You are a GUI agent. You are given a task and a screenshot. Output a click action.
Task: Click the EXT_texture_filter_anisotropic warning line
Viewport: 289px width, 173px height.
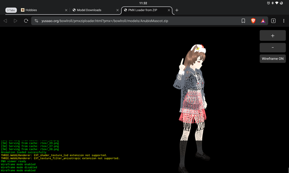(60, 158)
